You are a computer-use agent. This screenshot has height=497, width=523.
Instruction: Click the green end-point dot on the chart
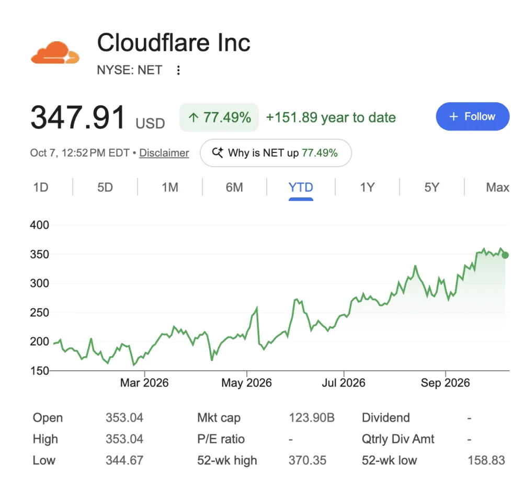coord(505,255)
